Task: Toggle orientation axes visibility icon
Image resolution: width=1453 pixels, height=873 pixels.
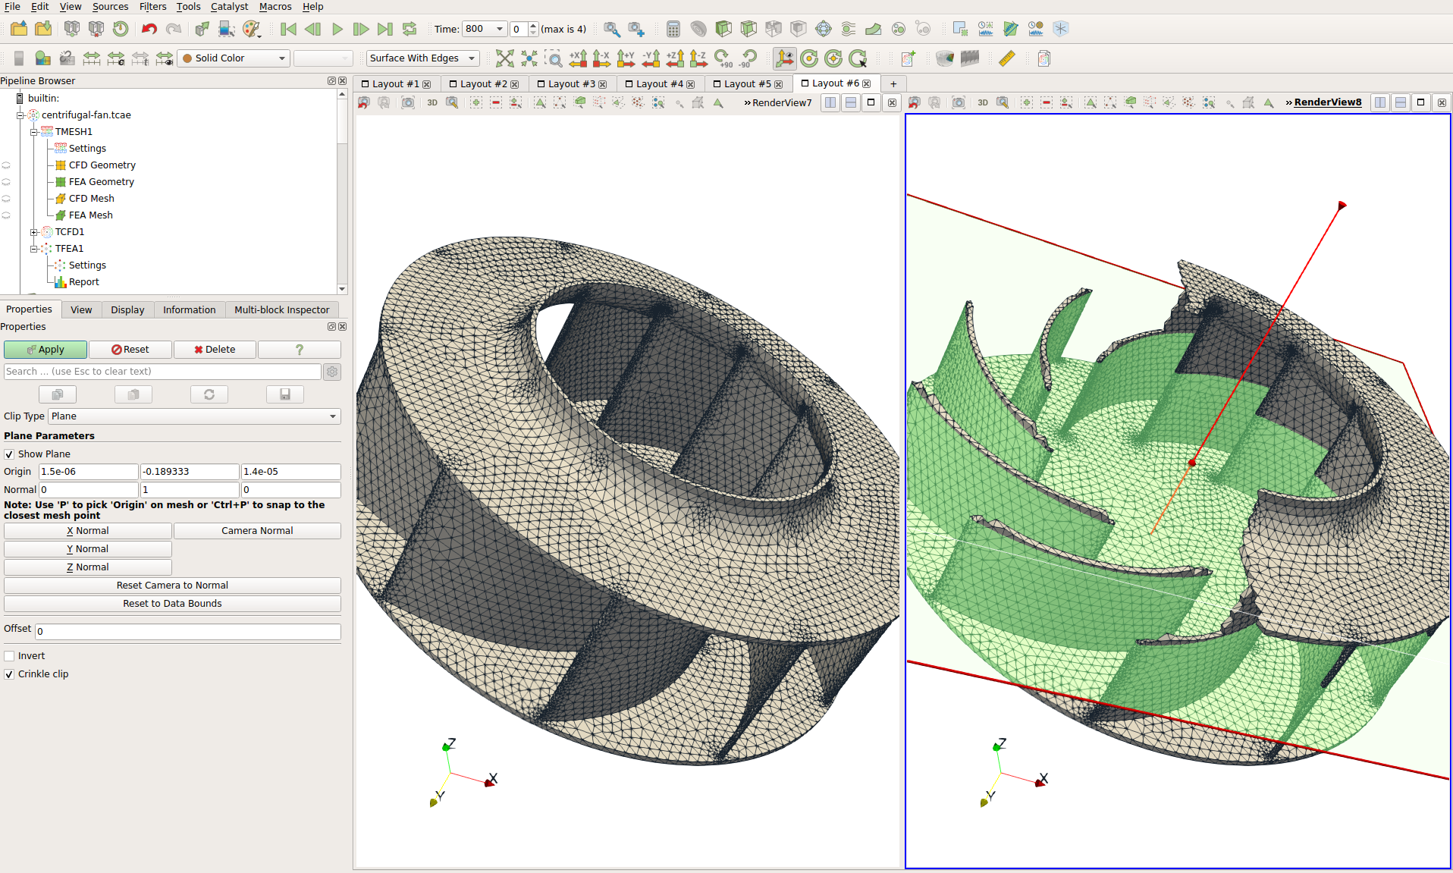Action: point(784,58)
